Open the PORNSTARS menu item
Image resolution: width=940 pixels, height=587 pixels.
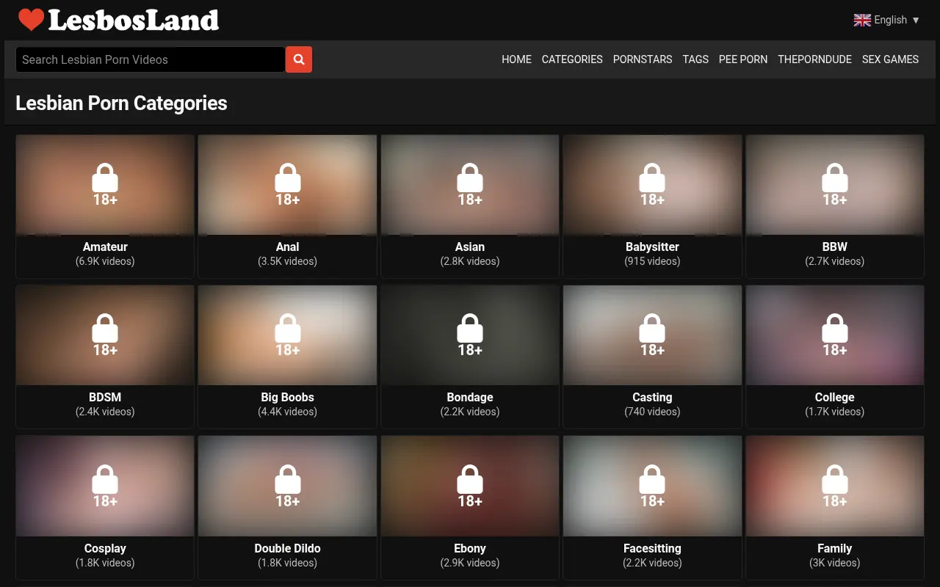point(643,59)
